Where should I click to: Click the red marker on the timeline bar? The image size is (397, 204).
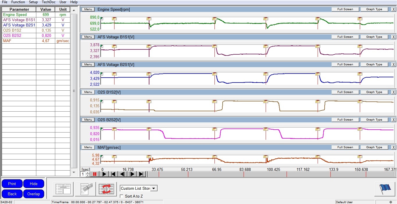coord(159,174)
